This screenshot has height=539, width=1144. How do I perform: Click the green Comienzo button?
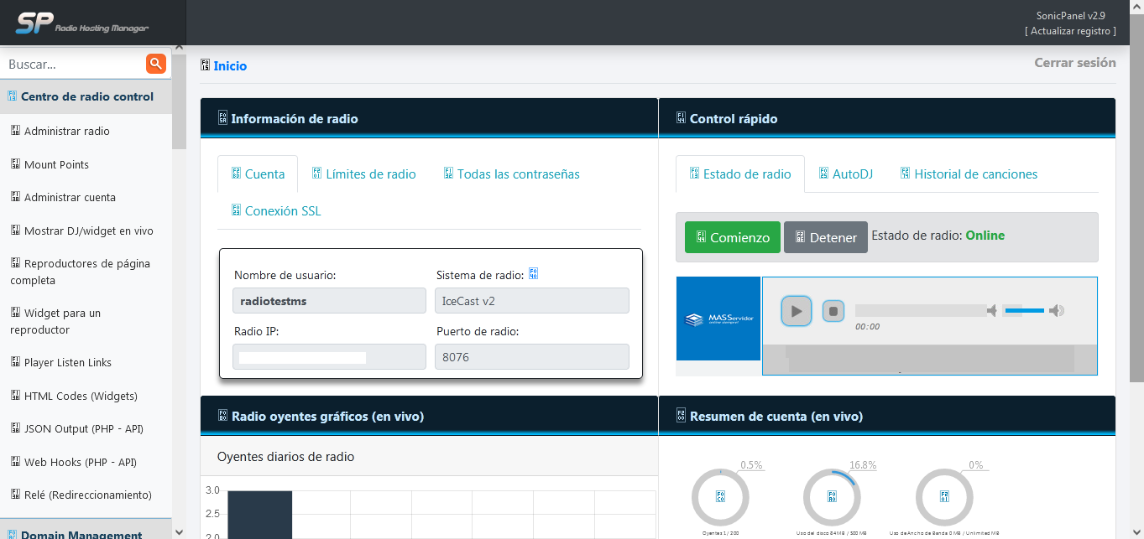[732, 237]
